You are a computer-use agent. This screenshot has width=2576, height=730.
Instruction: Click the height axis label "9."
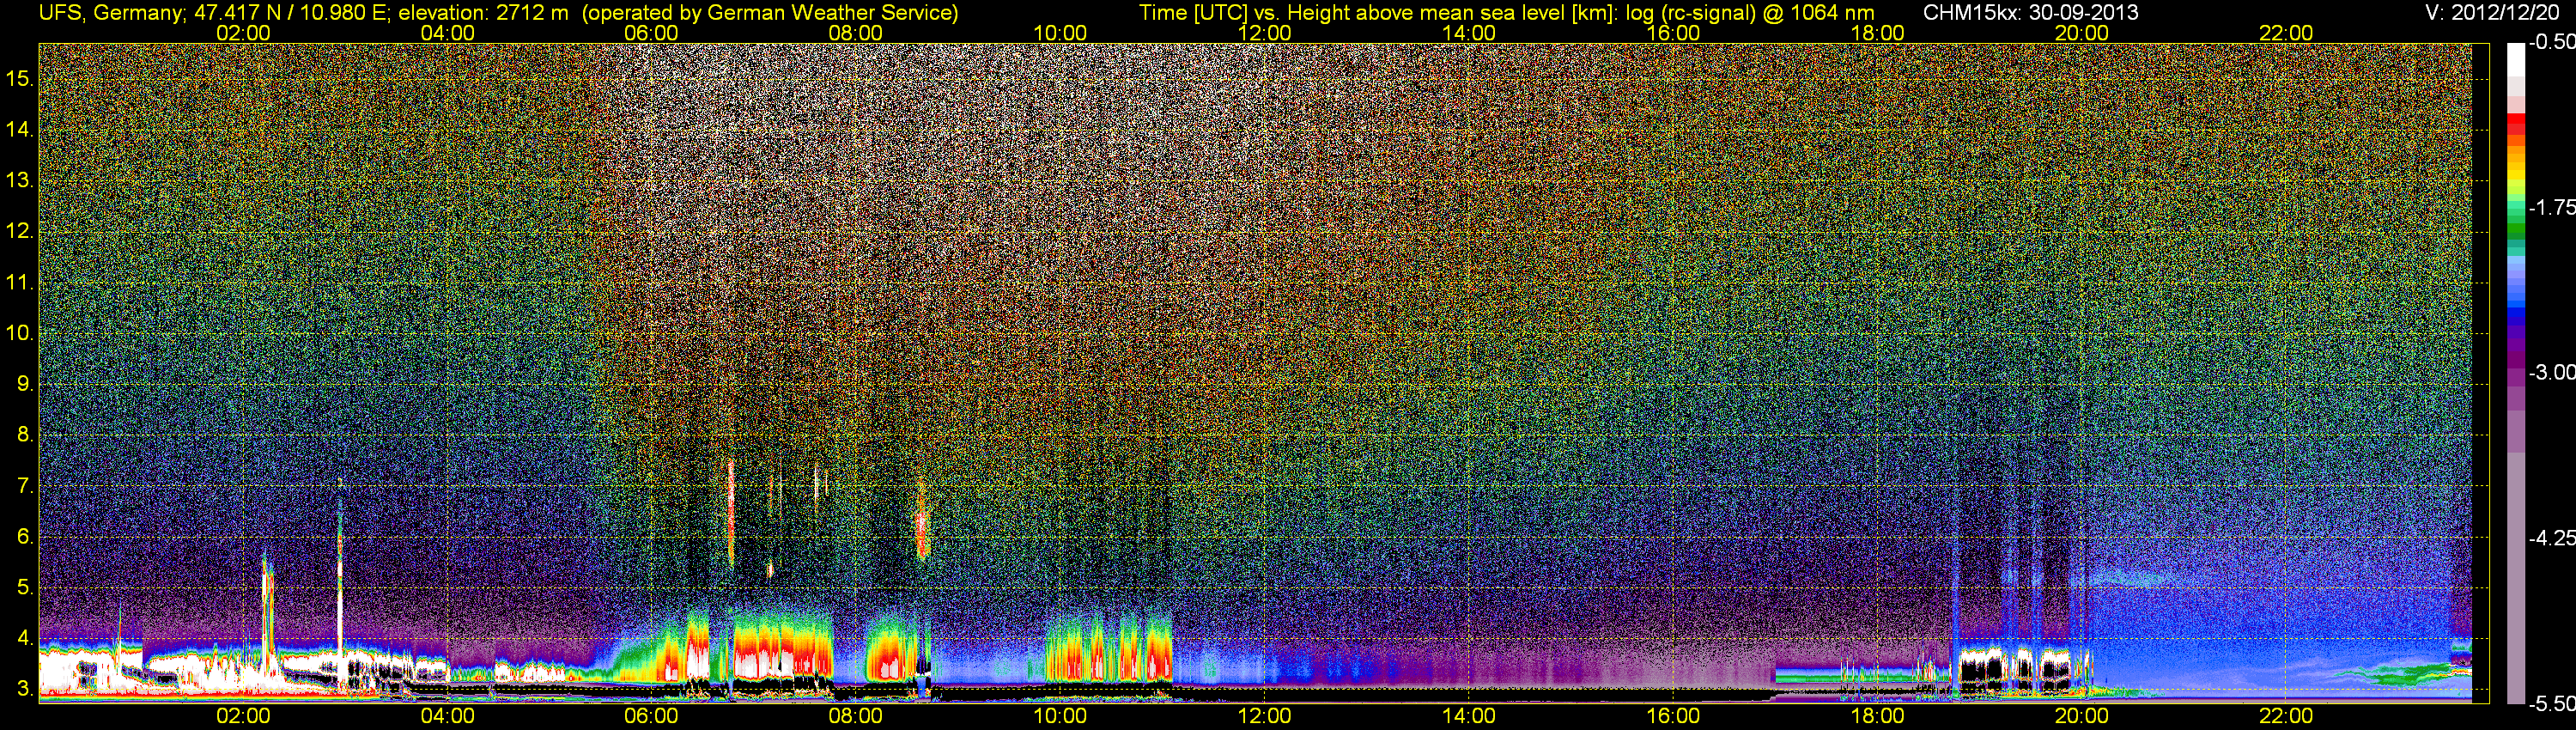coord(25,384)
